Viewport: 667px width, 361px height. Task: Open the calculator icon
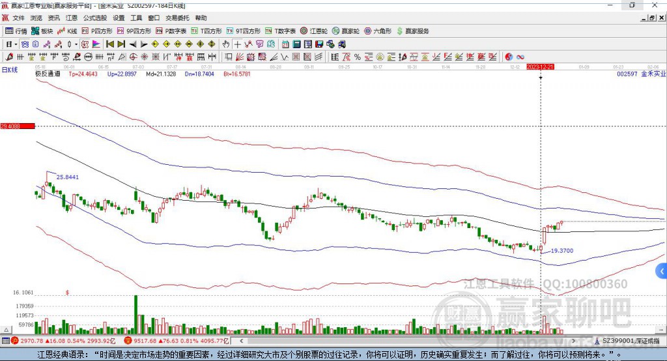coord(296,44)
